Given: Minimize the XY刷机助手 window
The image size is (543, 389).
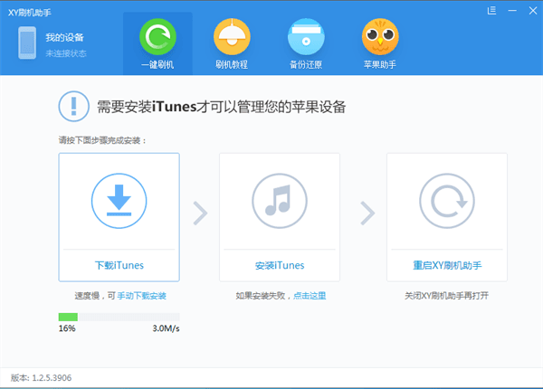Looking at the screenshot, I should pyautogui.click(x=512, y=11).
